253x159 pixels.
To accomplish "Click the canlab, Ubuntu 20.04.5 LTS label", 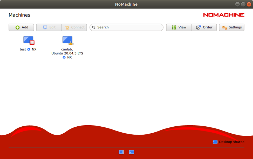I will [67, 51].
